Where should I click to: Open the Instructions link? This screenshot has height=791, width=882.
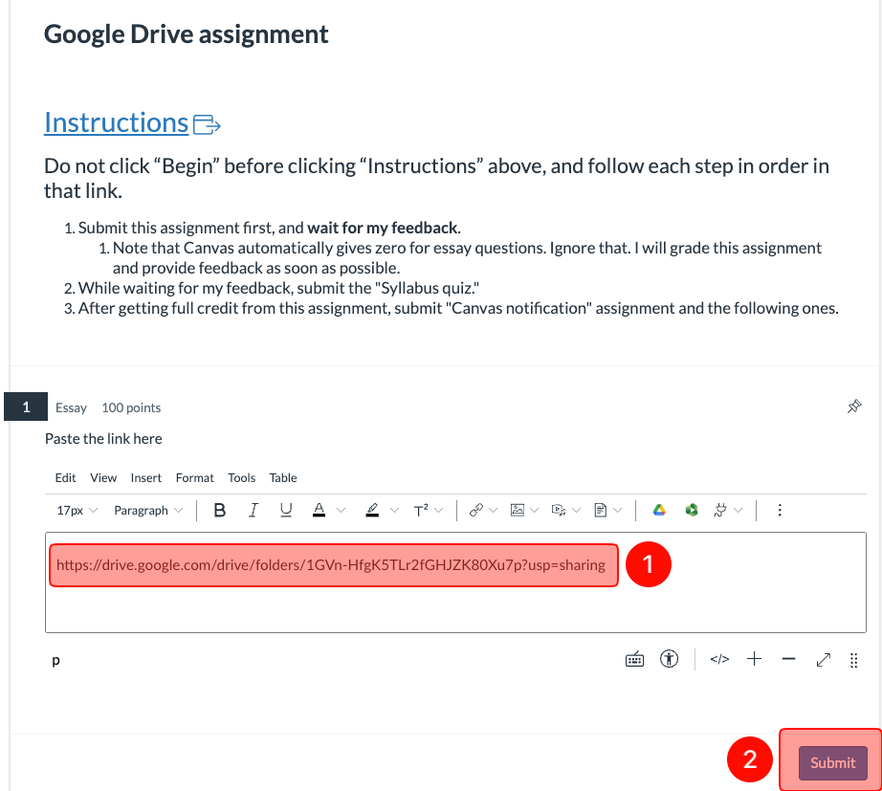tap(116, 122)
